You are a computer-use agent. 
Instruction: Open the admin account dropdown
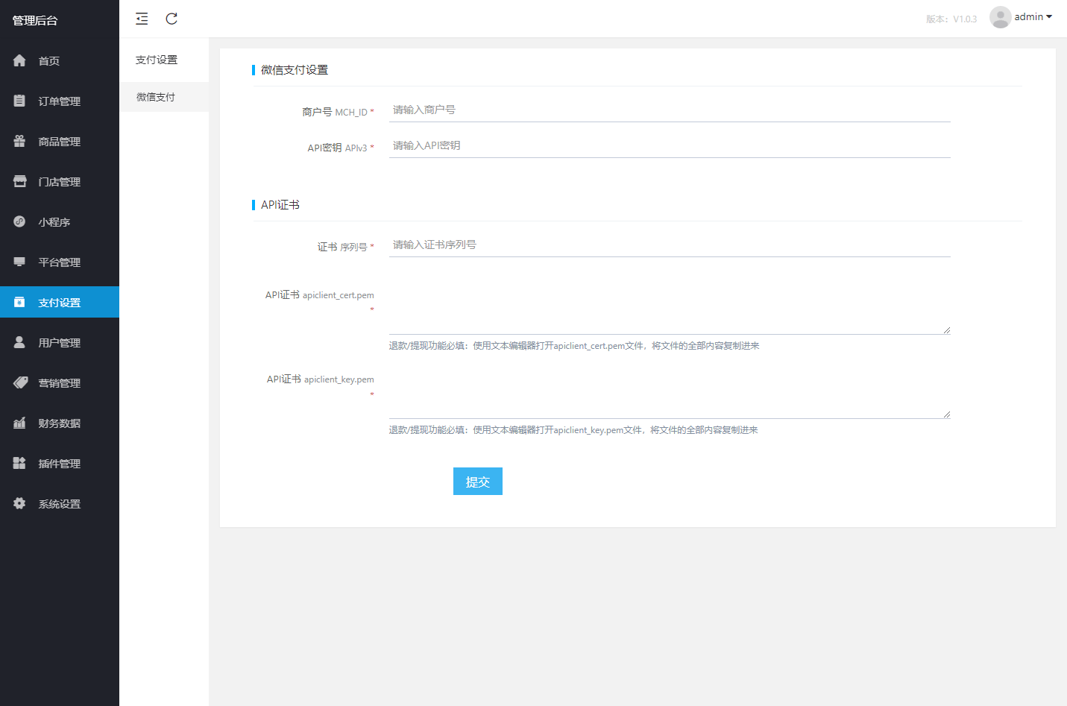(x=1033, y=17)
